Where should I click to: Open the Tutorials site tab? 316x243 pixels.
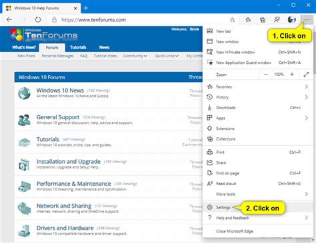pos(78,47)
